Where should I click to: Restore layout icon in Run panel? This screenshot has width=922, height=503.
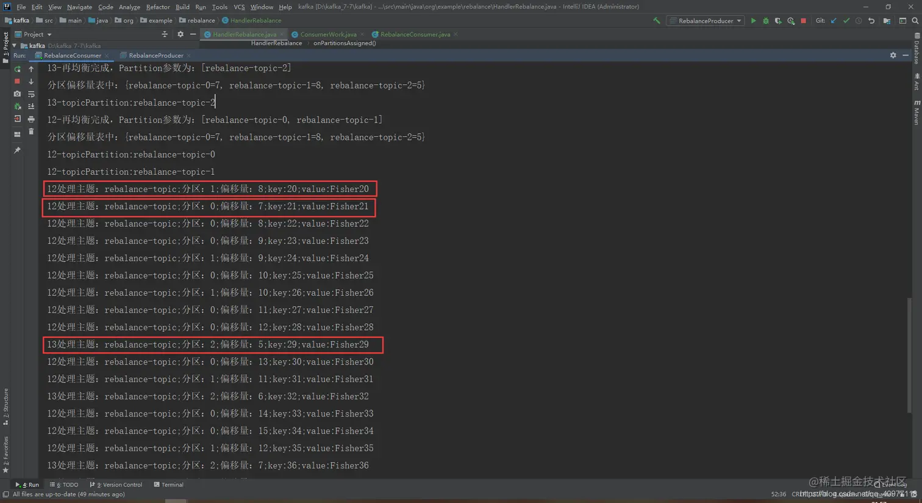click(x=17, y=134)
